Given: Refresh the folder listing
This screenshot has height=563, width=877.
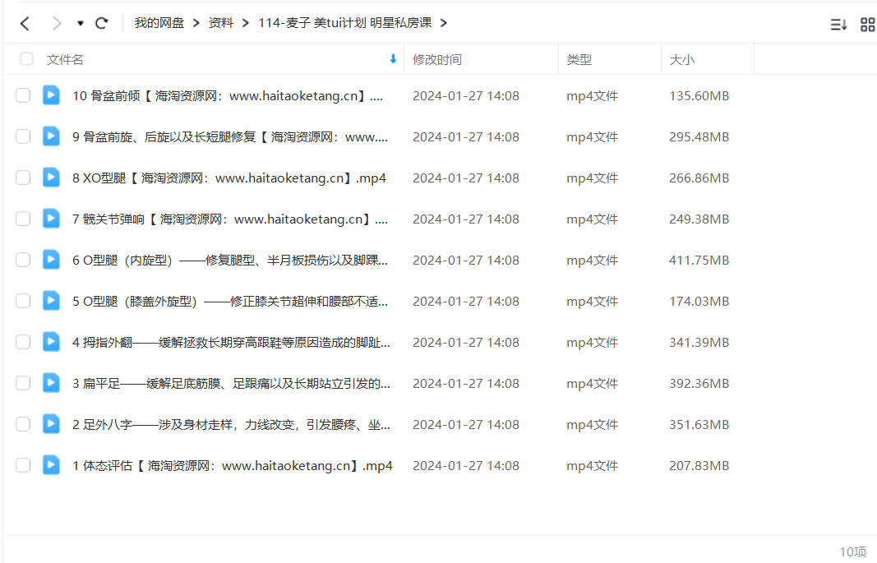Looking at the screenshot, I should [x=102, y=24].
